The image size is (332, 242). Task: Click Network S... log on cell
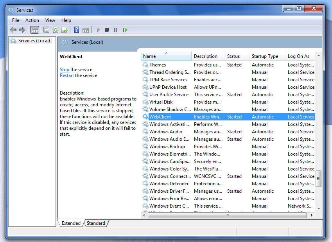point(300,206)
